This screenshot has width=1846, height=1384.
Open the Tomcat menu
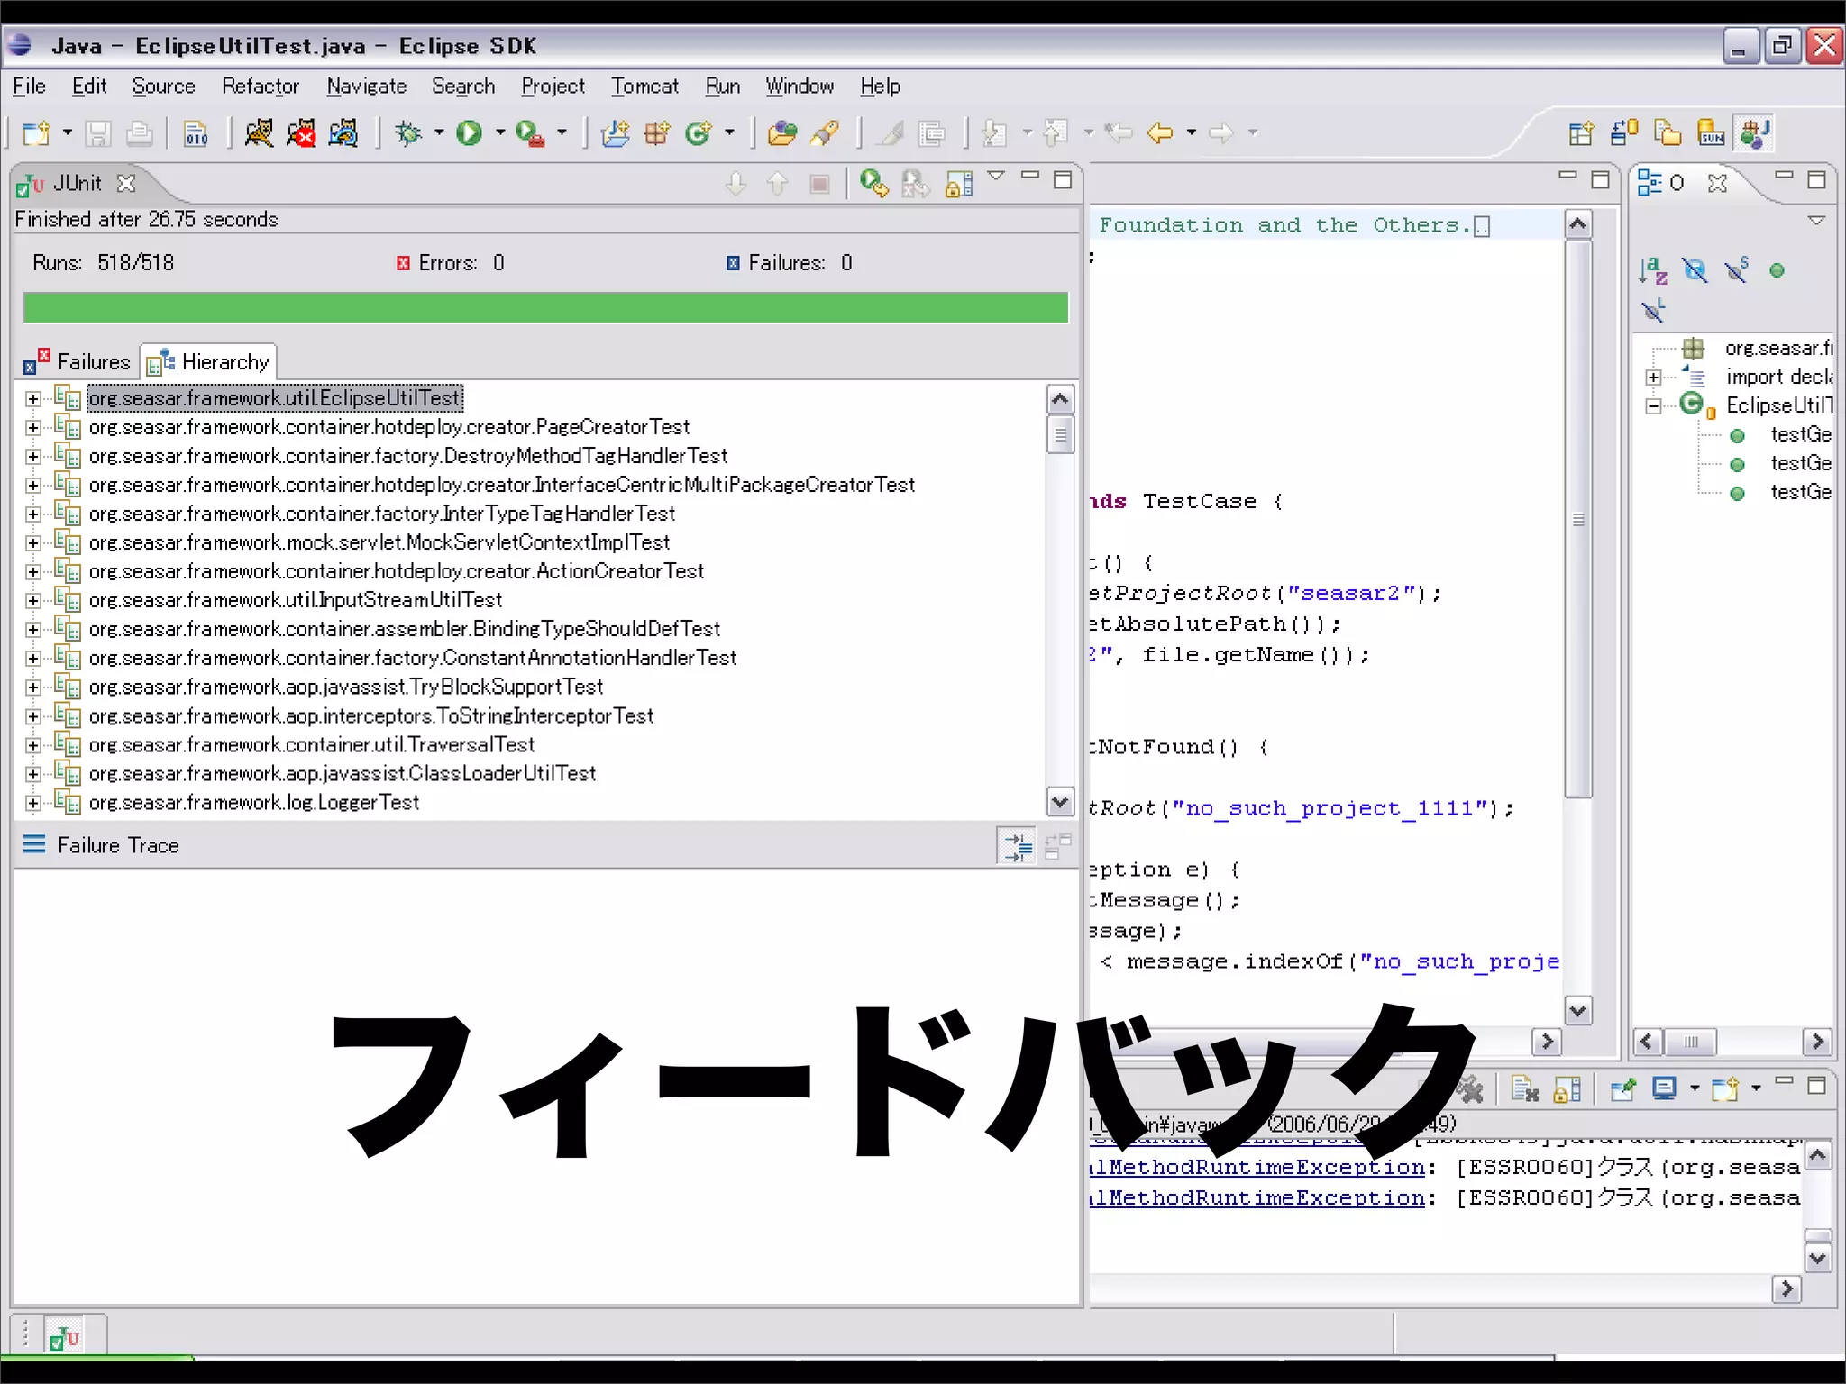pos(644,86)
